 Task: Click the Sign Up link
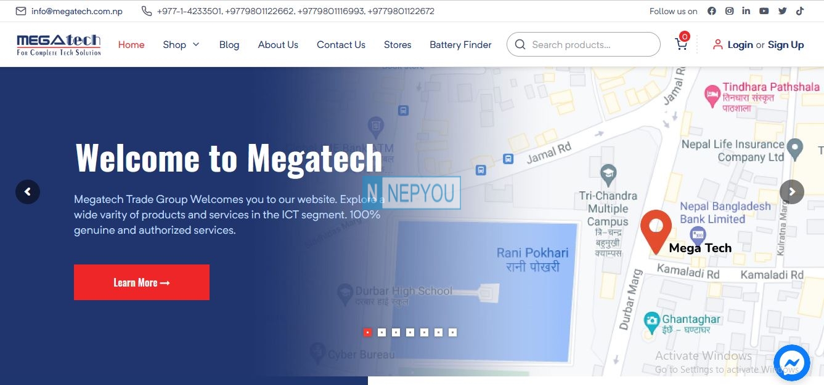click(786, 44)
